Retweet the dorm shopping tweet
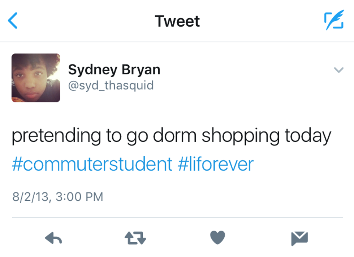This screenshot has width=354, height=257. tap(135, 238)
